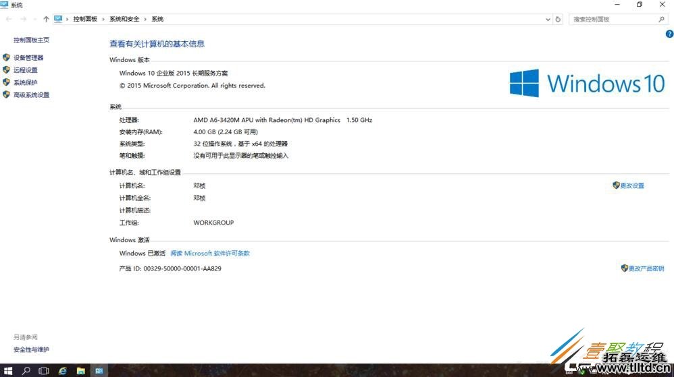This screenshot has height=377, width=674.
Task: Open File Explorer from the taskbar
Action: tap(81, 370)
